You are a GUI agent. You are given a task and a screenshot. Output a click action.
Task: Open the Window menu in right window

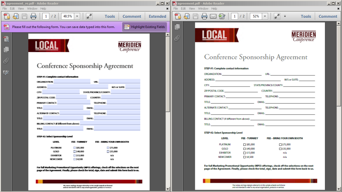click(203, 8)
